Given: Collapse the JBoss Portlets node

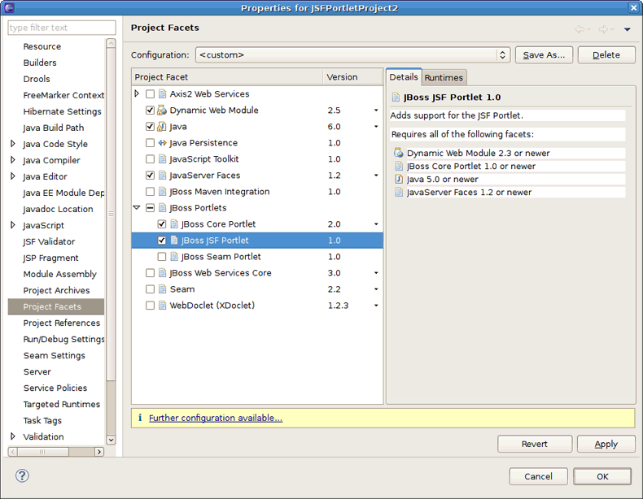Looking at the screenshot, I should click(x=137, y=208).
